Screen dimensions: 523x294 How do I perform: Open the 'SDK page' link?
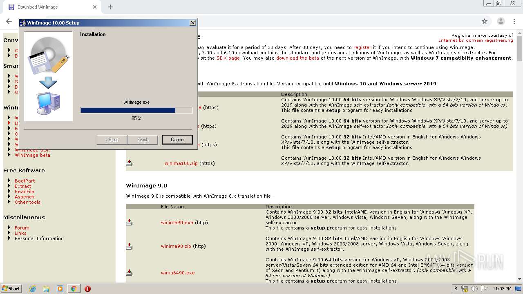[x=228, y=58]
